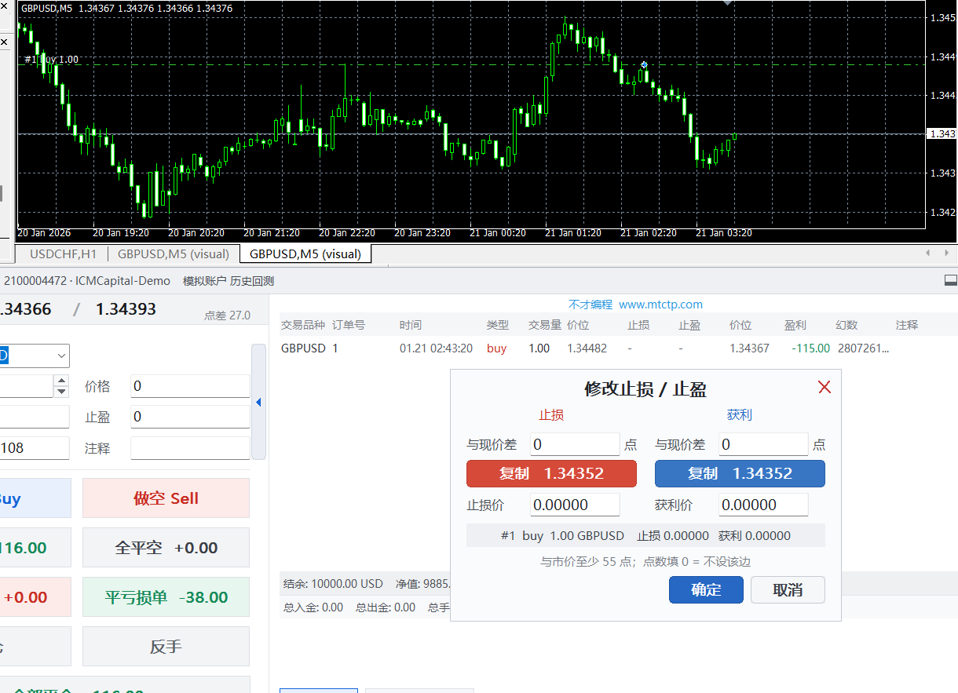Focus the 止损 与现价差 points input
Image resolution: width=958 pixels, height=693 pixels.
(575, 444)
